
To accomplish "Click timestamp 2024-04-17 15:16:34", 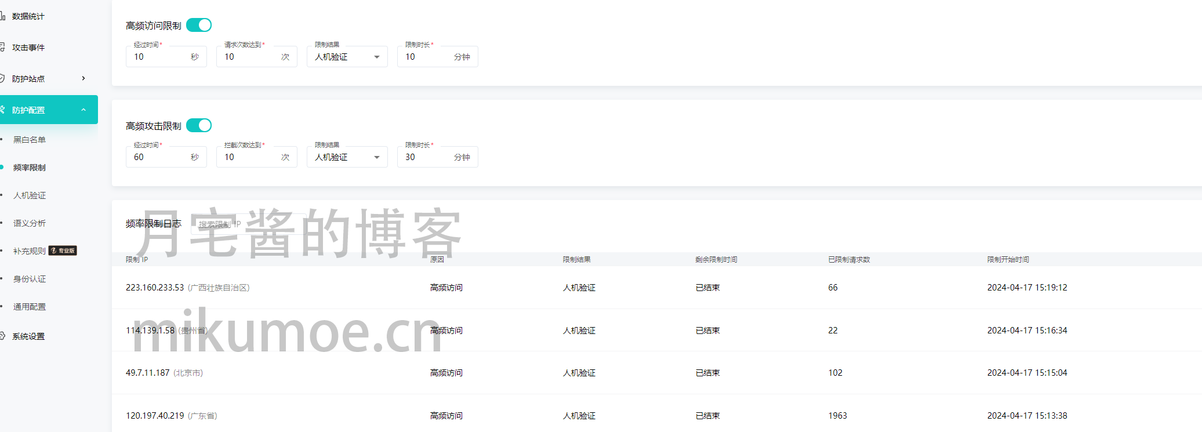I will click(x=1027, y=331).
